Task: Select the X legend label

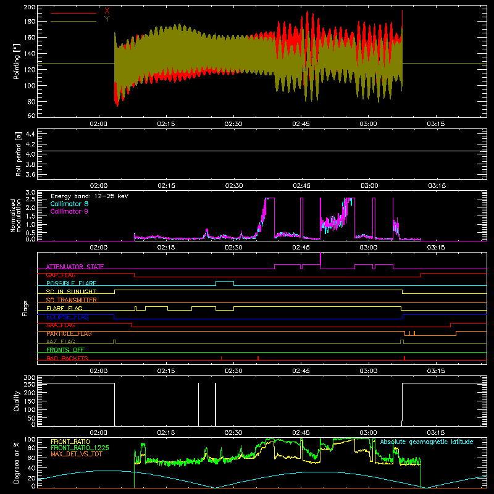Action: click(107, 11)
